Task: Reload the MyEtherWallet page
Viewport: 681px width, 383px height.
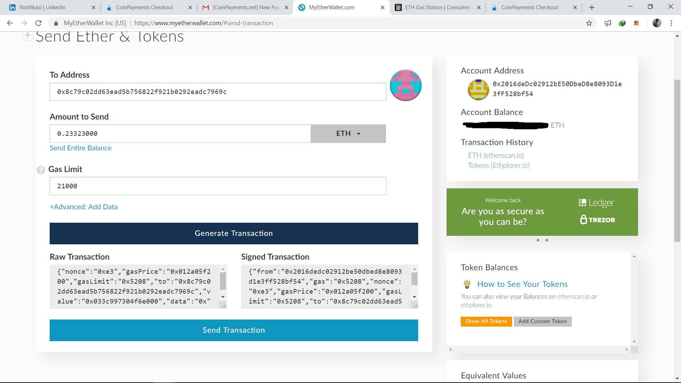Action: click(x=38, y=23)
